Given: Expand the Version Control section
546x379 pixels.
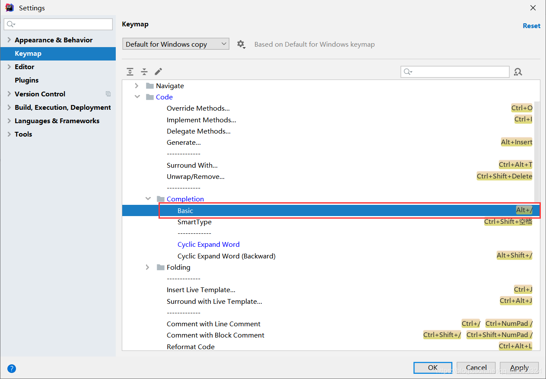Looking at the screenshot, I should pyautogui.click(x=9, y=94).
